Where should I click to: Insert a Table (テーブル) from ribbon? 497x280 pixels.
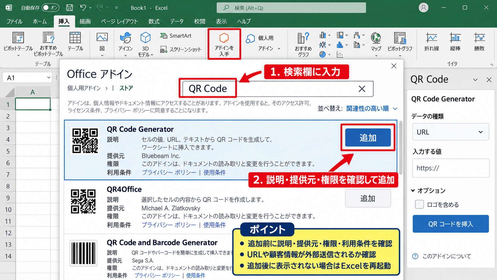click(75, 41)
